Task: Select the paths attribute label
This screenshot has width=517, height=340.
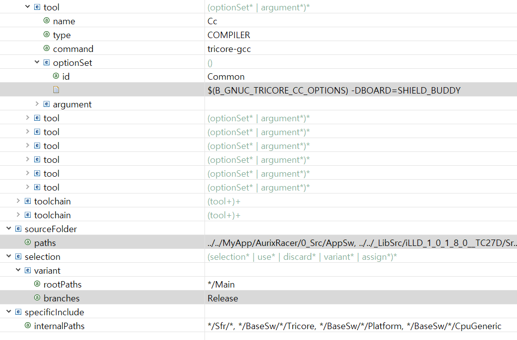Action: 45,243
